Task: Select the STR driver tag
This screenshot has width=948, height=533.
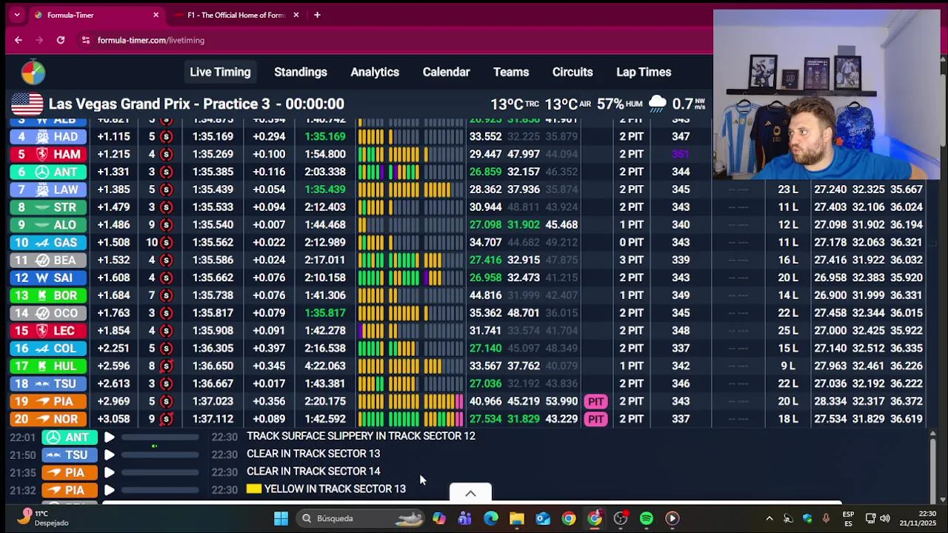Action: [x=47, y=207]
